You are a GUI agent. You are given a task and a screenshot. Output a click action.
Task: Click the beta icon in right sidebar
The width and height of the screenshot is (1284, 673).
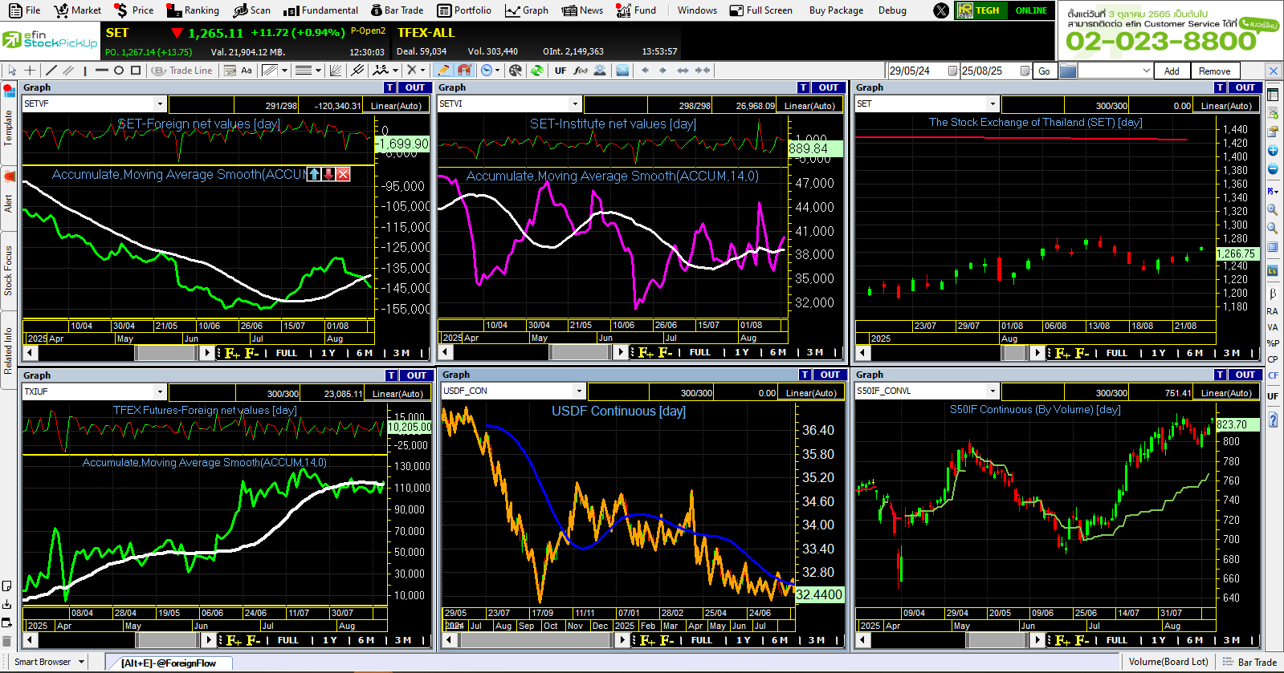click(x=1273, y=294)
